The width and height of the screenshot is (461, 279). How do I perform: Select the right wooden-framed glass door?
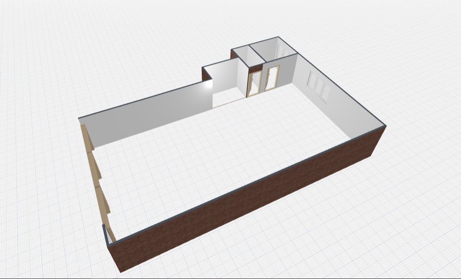tap(272, 78)
